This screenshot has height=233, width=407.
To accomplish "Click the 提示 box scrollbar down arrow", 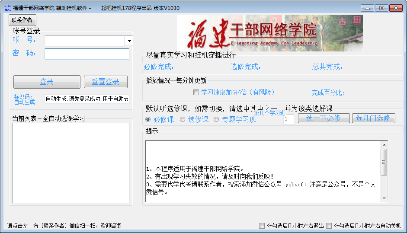I will pyautogui.click(x=384, y=198).
